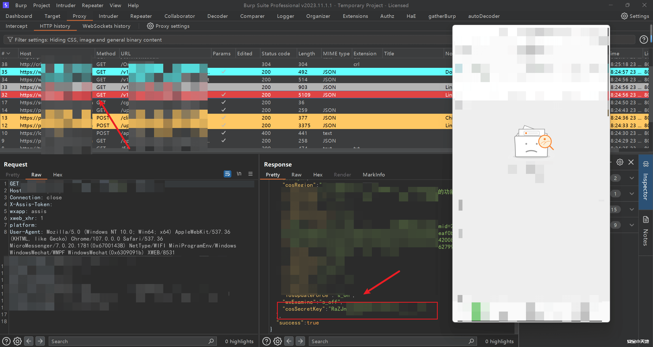Toggle line wrap icon in Request panel

pos(227,174)
